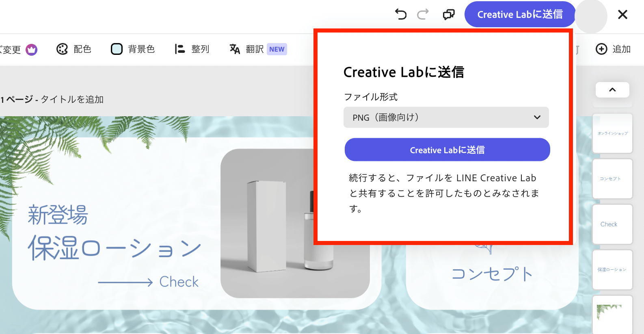The width and height of the screenshot is (644, 334).
Task: Close the editor with the X icon
Action: coord(622,15)
